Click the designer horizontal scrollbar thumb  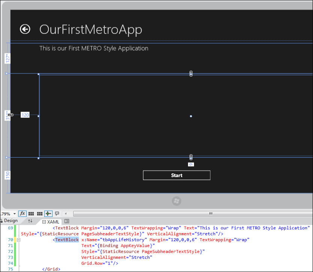210,213
